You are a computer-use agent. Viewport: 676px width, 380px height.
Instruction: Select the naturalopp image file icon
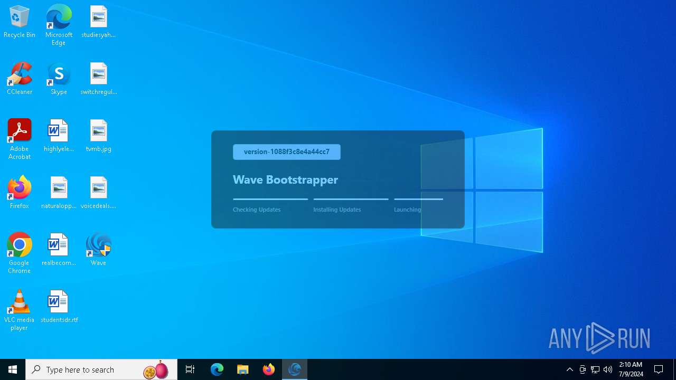pos(59,193)
